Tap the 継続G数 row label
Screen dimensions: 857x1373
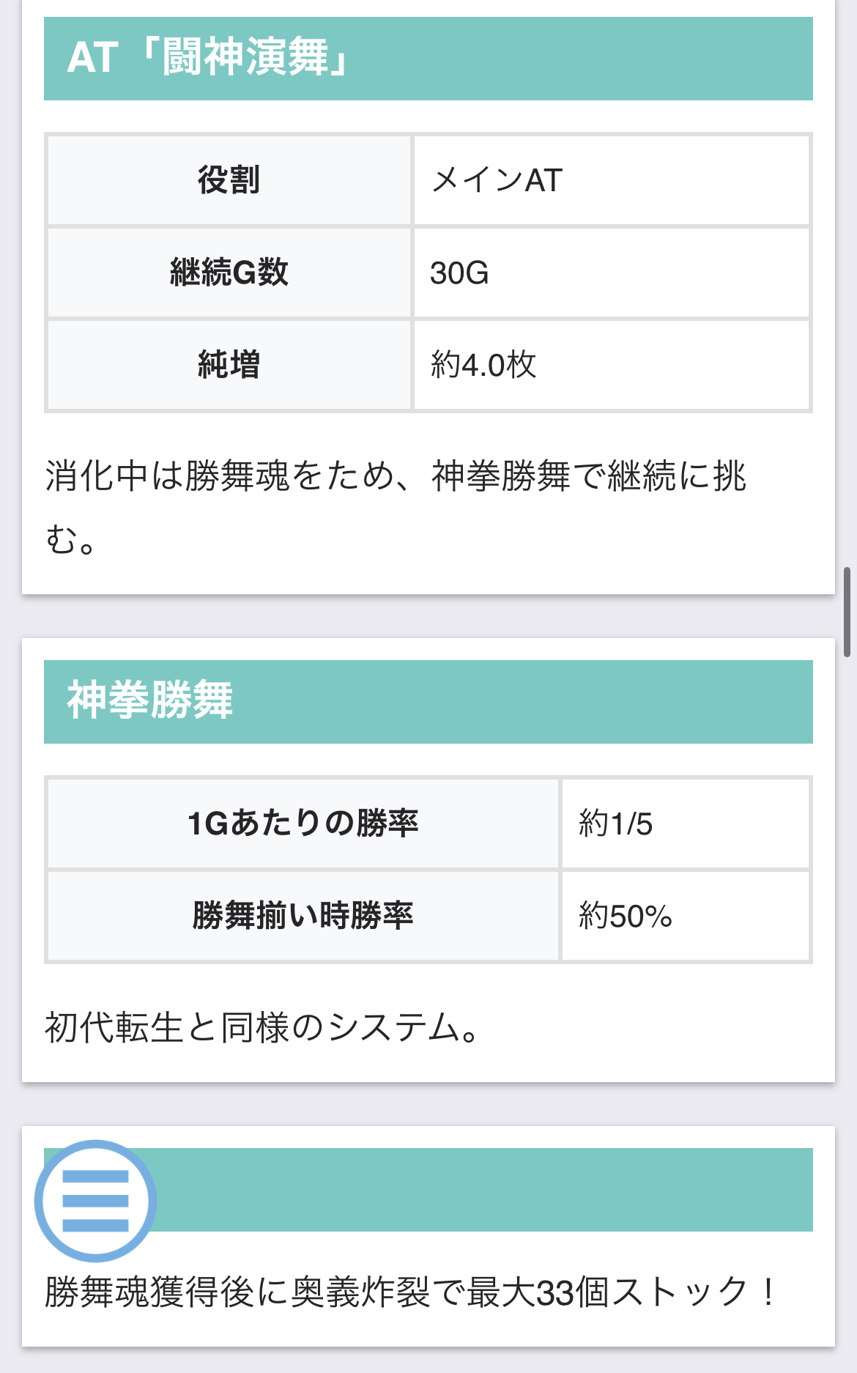[229, 273]
